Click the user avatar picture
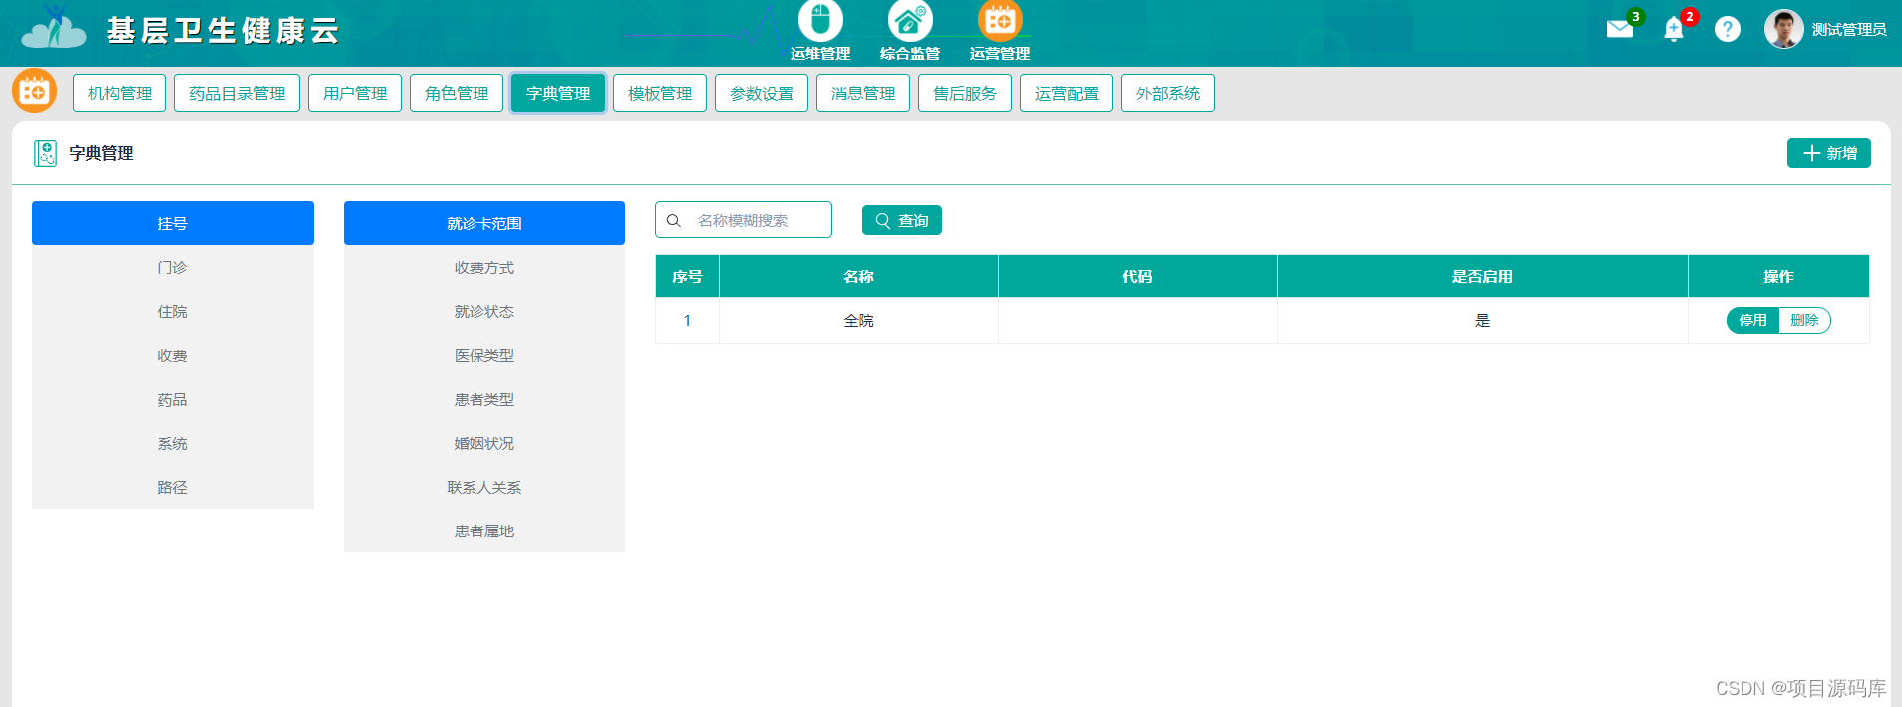The image size is (1902, 707). (1783, 29)
